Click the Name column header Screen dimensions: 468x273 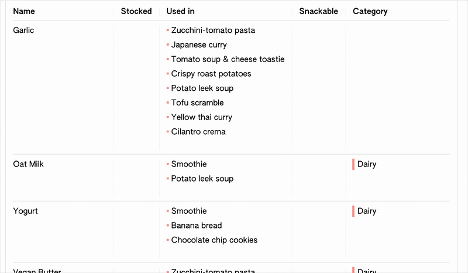[x=24, y=11]
